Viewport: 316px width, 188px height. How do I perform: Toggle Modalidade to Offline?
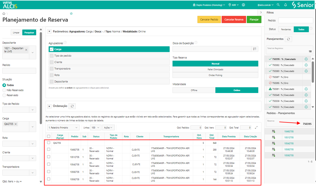(194, 90)
